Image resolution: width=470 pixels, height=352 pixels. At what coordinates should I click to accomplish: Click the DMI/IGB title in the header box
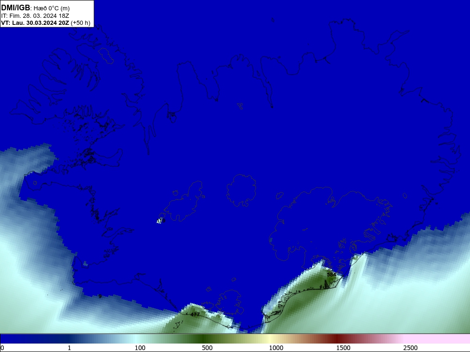coord(16,8)
